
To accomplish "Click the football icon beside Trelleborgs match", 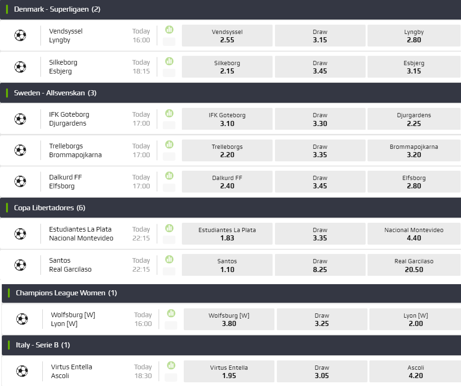I will 20,150.
